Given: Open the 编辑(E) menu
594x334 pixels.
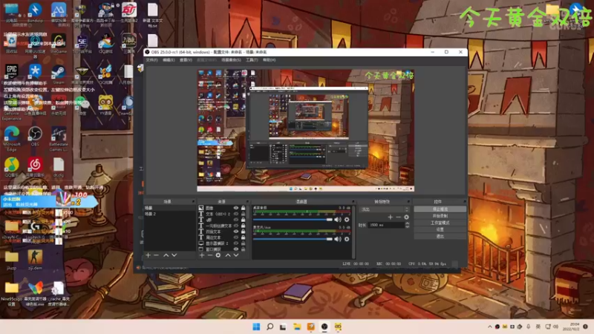Looking at the screenshot, I should (x=169, y=60).
